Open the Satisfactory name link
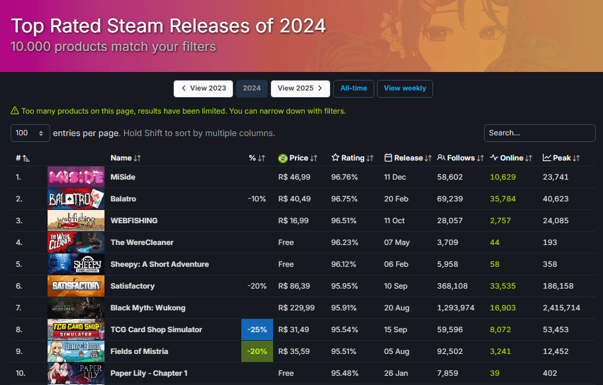The height and width of the screenshot is (385, 603). (132, 286)
